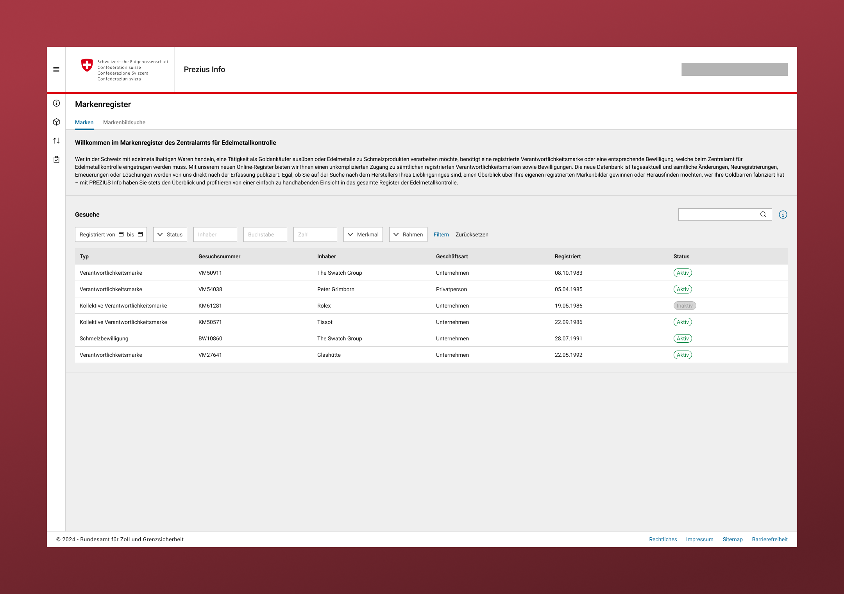
Task: Click the cube package sidebar icon
Action: click(56, 122)
